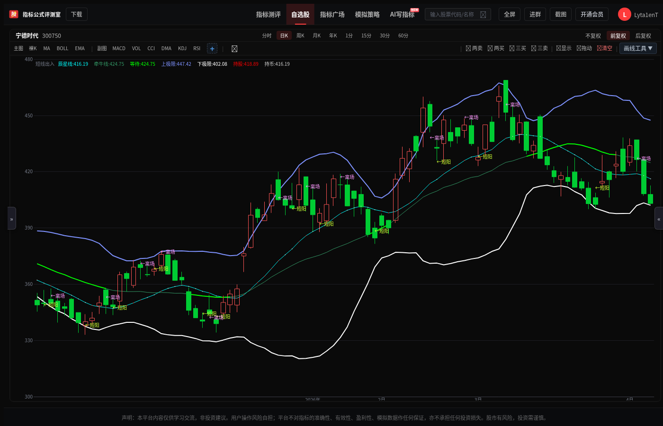Apply the BOLL main chart indicator
The height and width of the screenshot is (426, 663).
(x=63, y=49)
